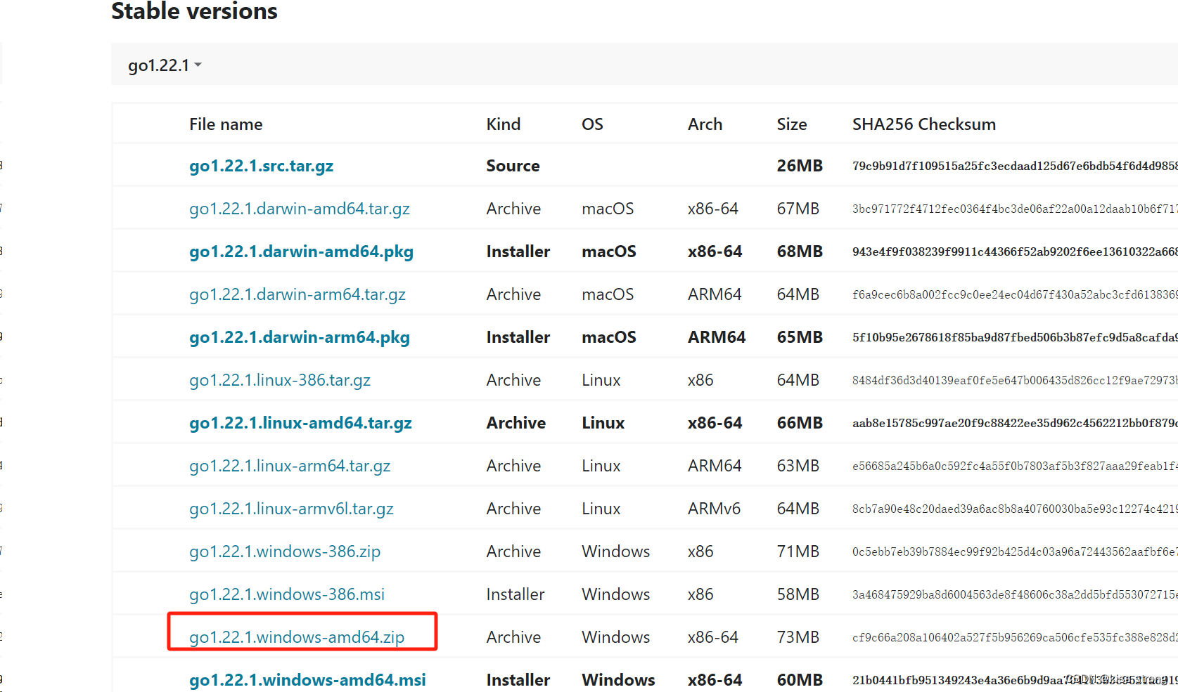The width and height of the screenshot is (1178, 692).
Task: Select checksum starting with 3a46847592
Action: [1015, 594]
